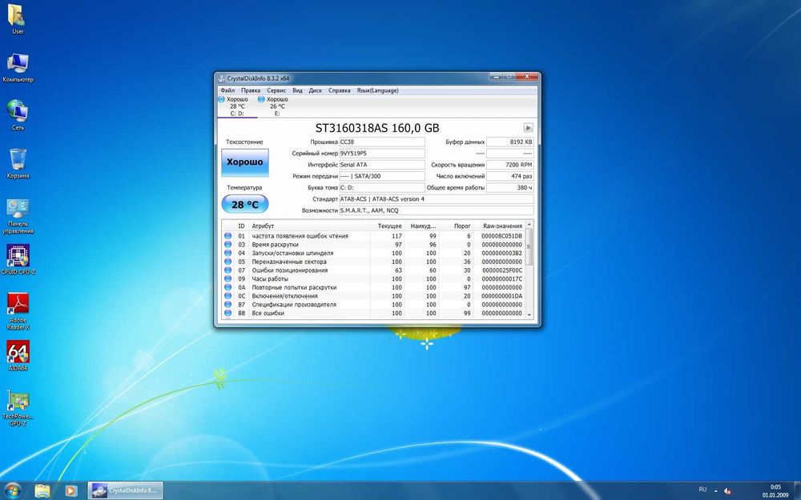Click status icon for attribute B7 row

point(227,305)
